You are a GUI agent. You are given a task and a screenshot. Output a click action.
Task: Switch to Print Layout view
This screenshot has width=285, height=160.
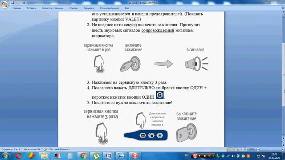coord(230,149)
